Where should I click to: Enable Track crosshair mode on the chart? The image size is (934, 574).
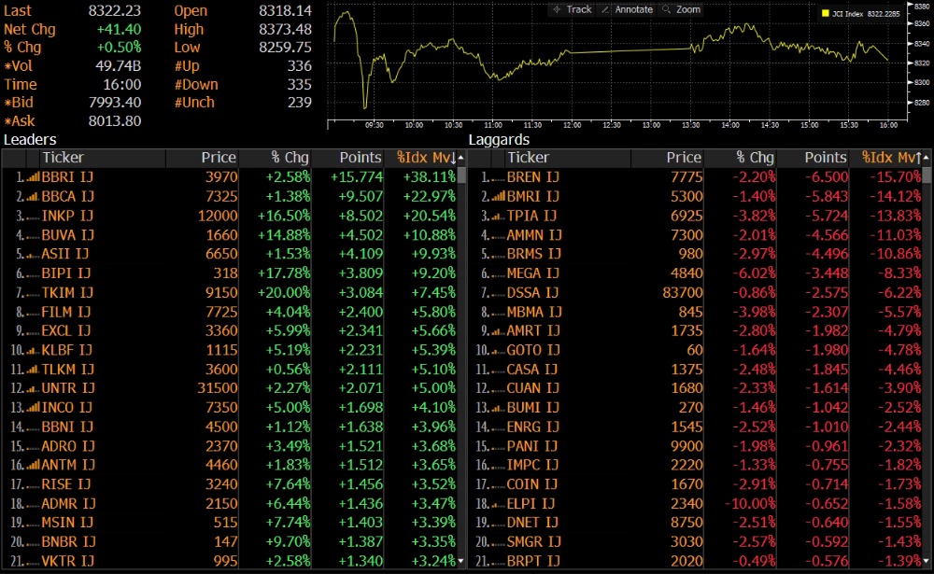[x=572, y=9]
